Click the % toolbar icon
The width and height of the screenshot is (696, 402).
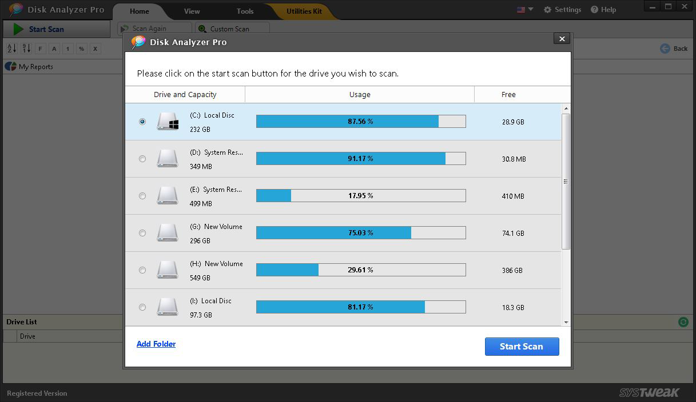pyautogui.click(x=82, y=49)
